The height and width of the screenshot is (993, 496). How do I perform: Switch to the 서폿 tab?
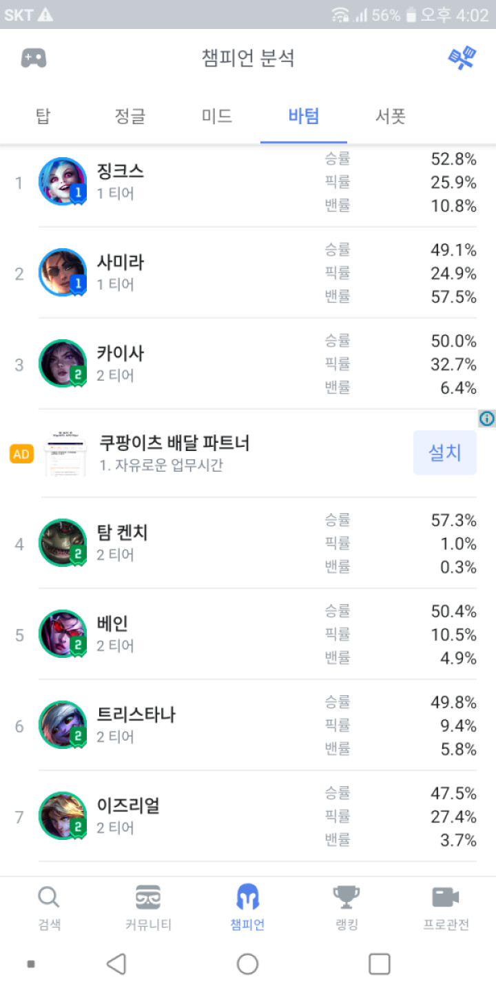coord(390,116)
